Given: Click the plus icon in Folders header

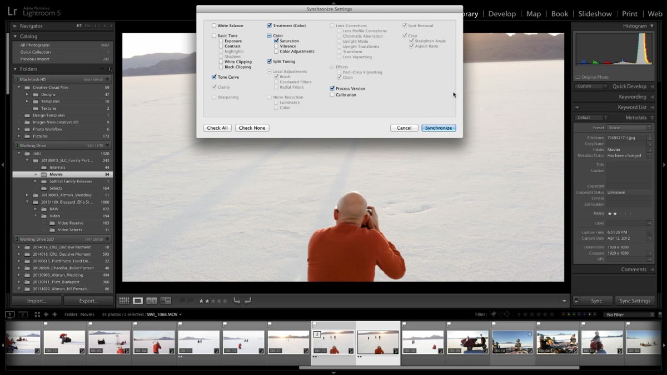Looking at the screenshot, I should [x=109, y=69].
